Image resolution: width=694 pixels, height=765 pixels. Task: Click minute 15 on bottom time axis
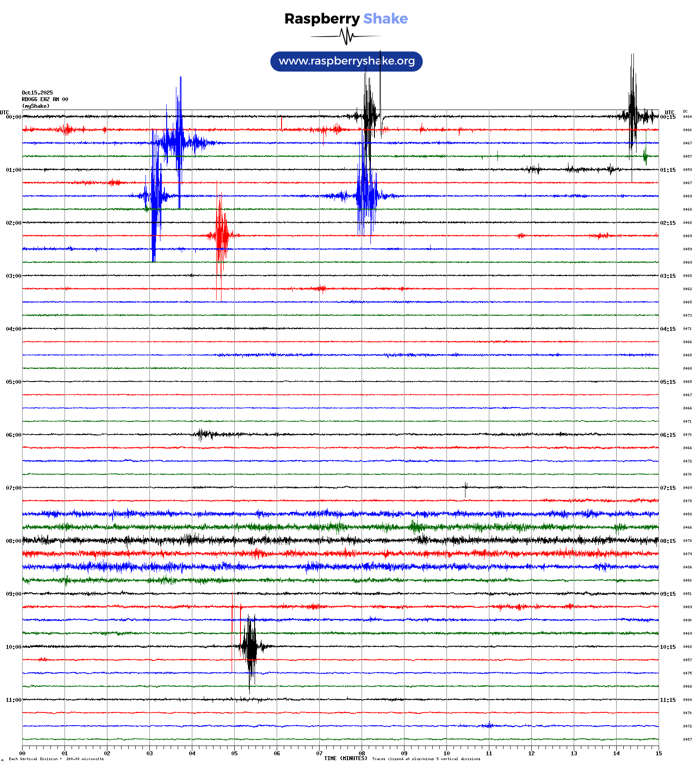659,754
